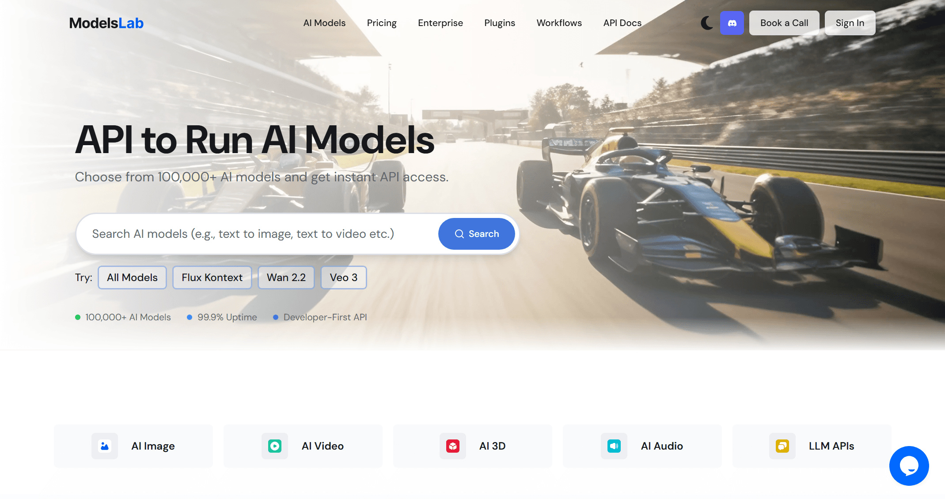Open the AI Models menu
Viewport: 945px width, 499px height.
[x=324, y=23]
